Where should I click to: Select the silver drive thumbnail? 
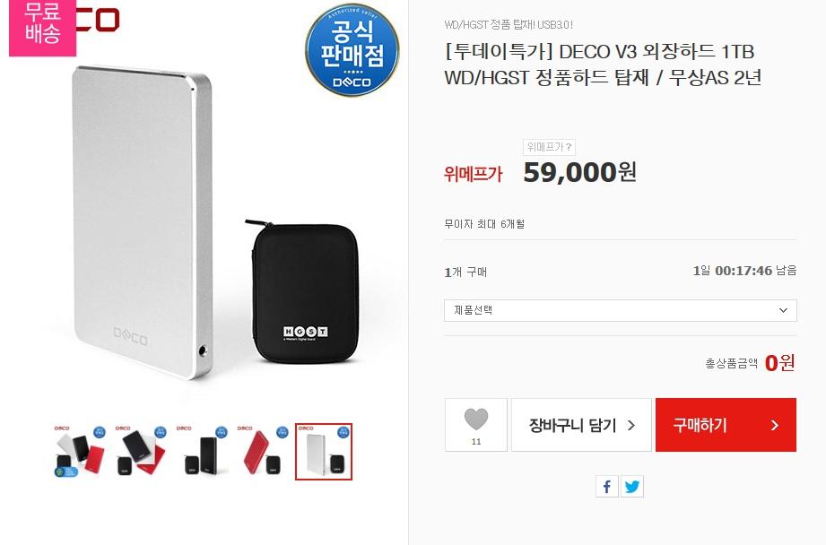point(324,452)
